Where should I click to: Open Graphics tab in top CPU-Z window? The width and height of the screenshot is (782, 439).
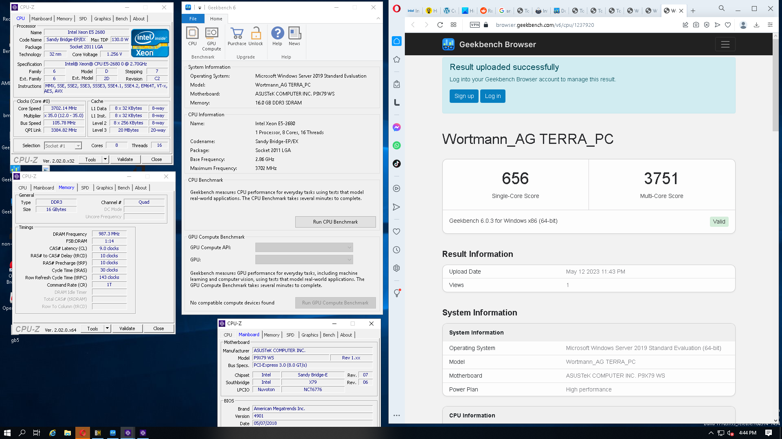point(102,19)
